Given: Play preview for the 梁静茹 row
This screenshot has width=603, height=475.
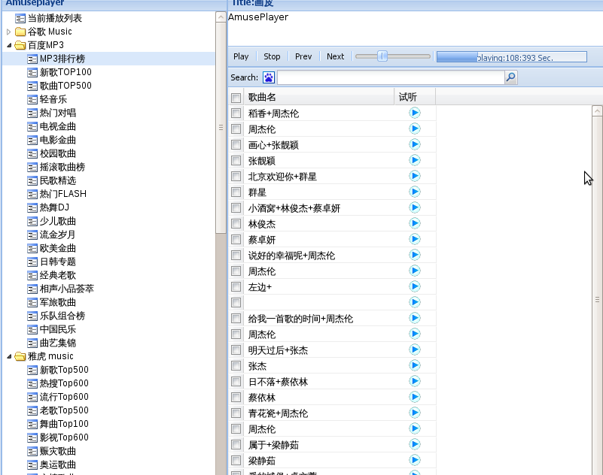Looking at the screenshot, I should coord(415,460).
